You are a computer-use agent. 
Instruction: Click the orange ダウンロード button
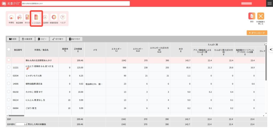pos(257,33)
